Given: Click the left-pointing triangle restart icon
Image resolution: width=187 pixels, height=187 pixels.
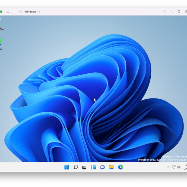Looking at the screenshot, I should click(x=20, y=12).
